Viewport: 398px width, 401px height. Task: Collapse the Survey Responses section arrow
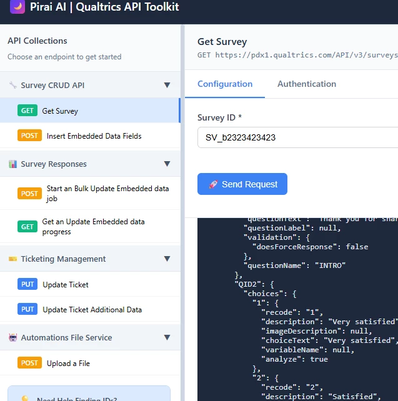click(167, 164)
